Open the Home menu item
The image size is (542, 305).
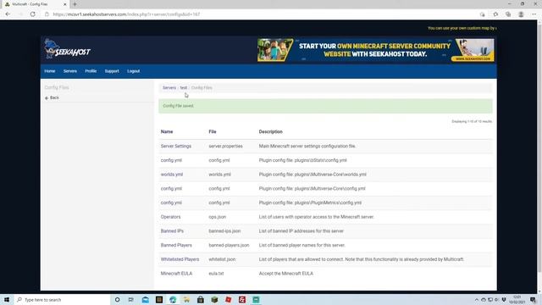tap(50, 71)
